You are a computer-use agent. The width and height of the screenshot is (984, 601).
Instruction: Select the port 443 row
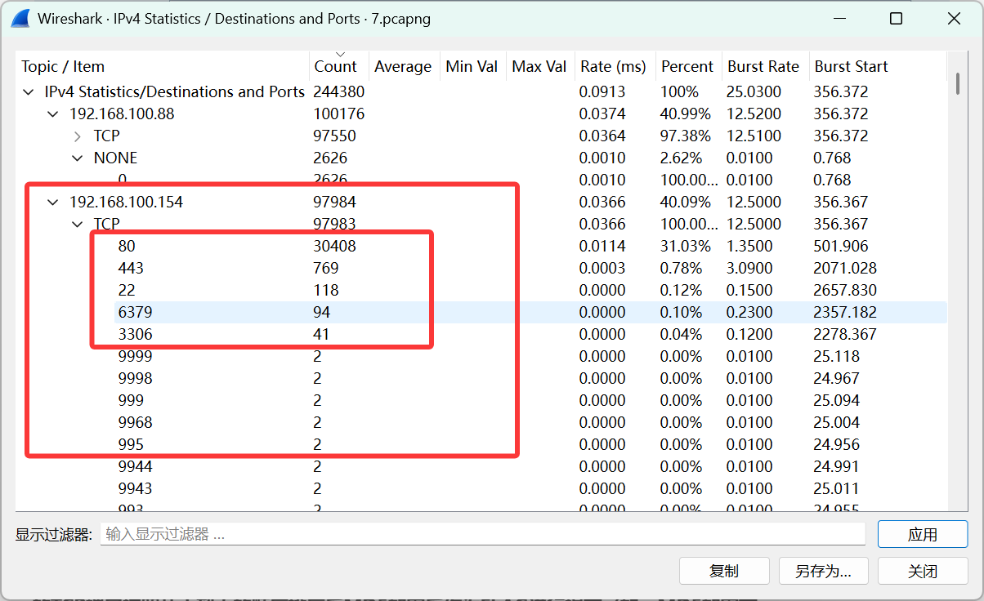[x=131, y=269]
